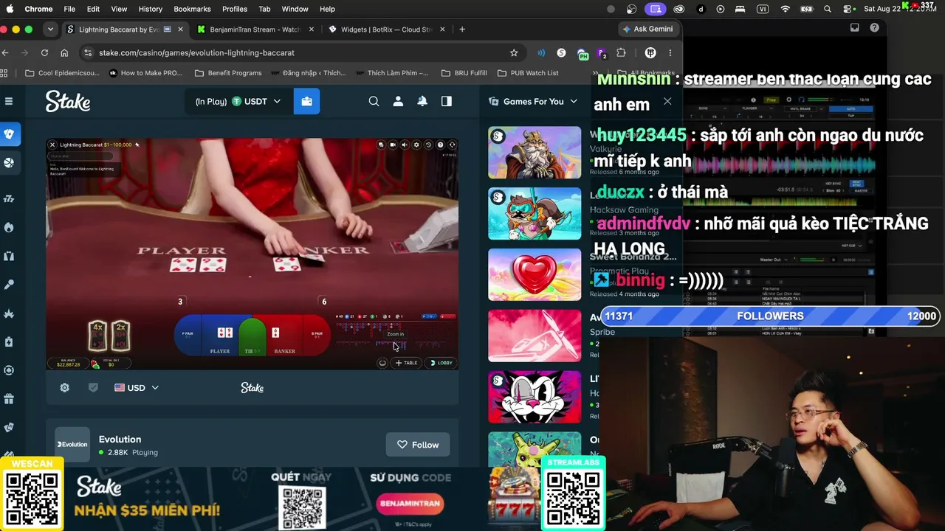The image size is (945, 531).
Task: Open Wi-Fi status in macOS menu bar
Action: coord(786,9)
